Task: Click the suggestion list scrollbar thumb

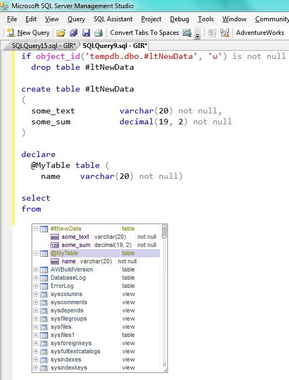Action: coord(164,232)
